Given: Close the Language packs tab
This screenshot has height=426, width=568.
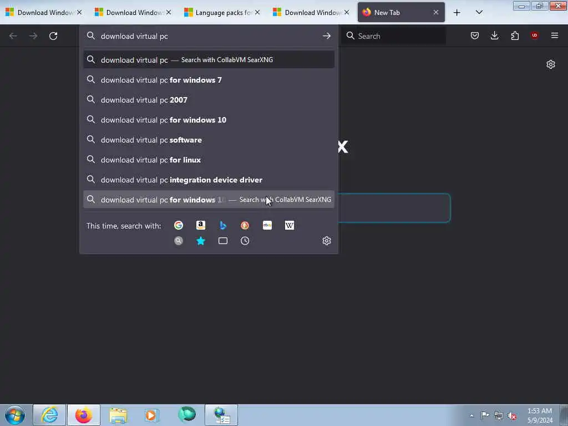Looking at the screenshot, I should point(257,13).
